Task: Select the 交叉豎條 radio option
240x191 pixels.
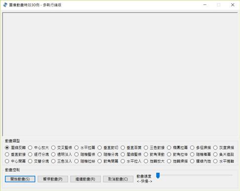Action: coord(62,148)
